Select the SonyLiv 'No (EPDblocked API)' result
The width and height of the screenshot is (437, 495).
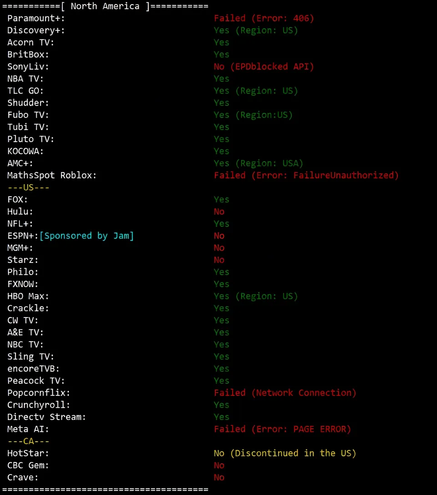(264, 66)
